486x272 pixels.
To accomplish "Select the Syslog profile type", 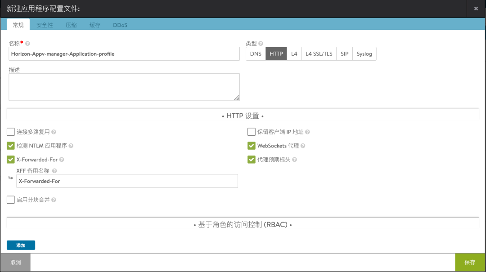I will point(364,54).
